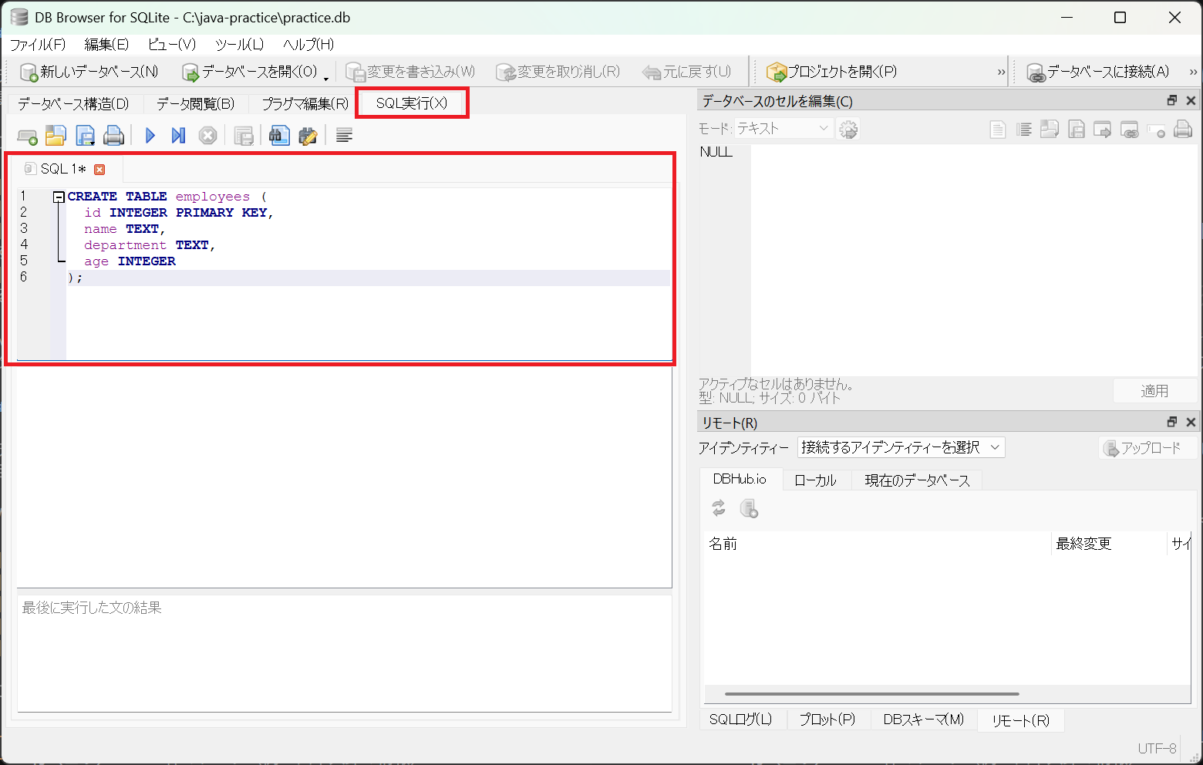Screen dimensions: 1203x765
Task: Find text in editor binoculars icon
Action: point(279,136)
